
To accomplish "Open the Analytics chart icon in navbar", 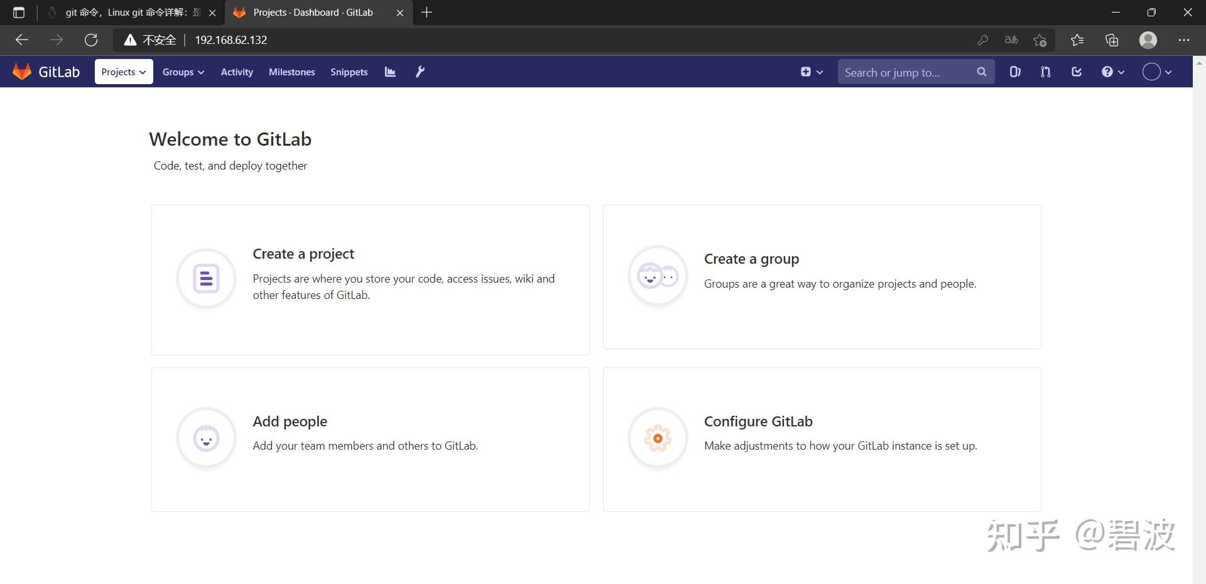I will (x=389, y=72).
